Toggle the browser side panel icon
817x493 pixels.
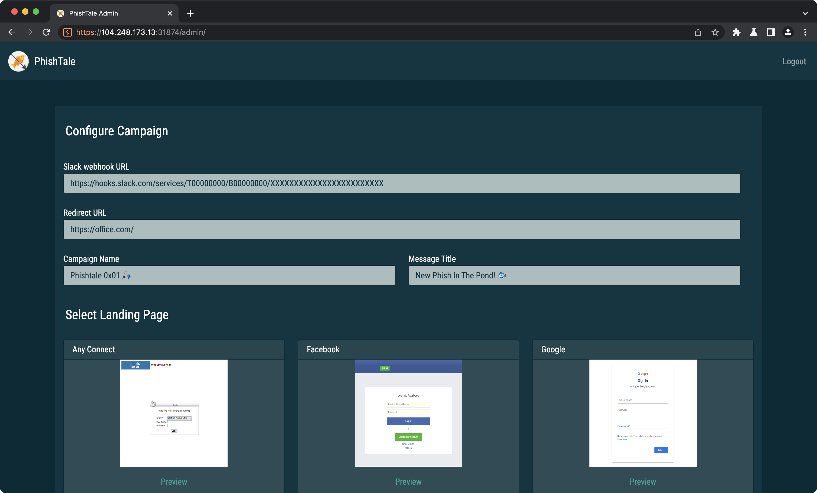771,32
